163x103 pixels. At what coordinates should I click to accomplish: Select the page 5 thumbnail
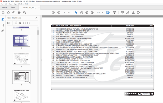coord(21,77)
